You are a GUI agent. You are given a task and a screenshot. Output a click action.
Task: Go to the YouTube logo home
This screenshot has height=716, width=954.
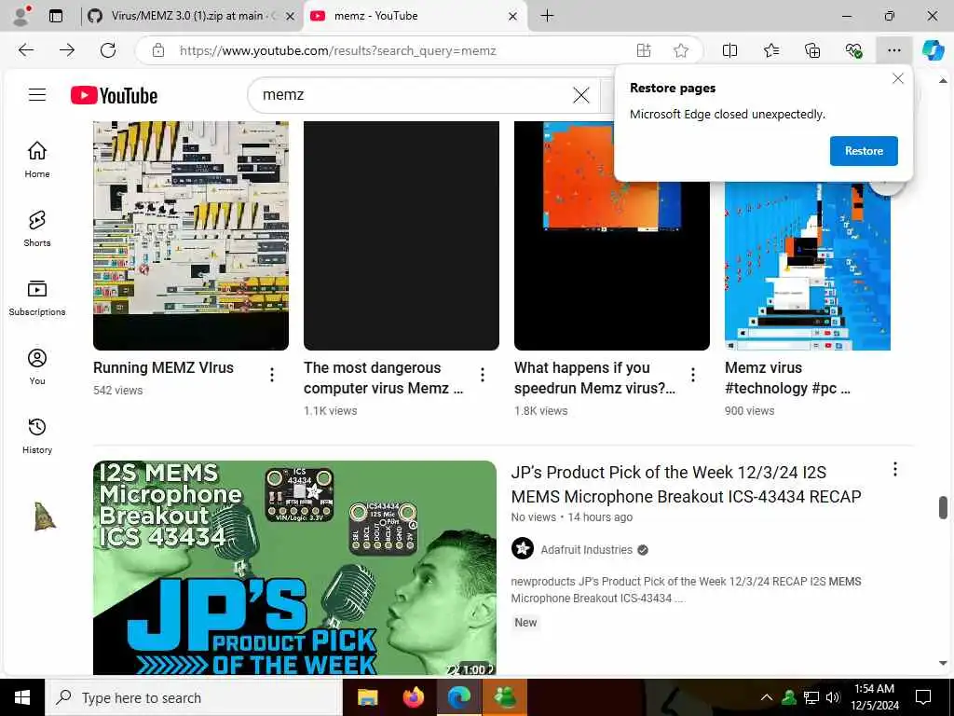click(114, 96)
